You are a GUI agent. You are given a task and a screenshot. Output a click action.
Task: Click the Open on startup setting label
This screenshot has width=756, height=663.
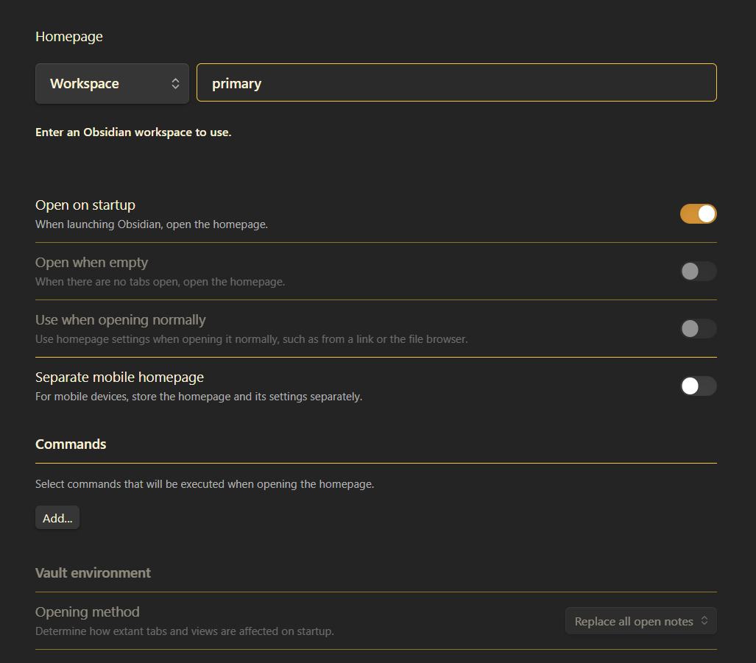point(85,205)
